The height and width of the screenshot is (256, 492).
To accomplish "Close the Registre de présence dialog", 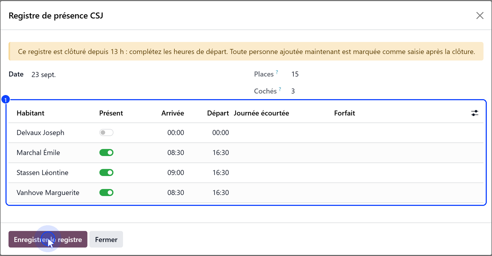I will [x=480, y=16].
